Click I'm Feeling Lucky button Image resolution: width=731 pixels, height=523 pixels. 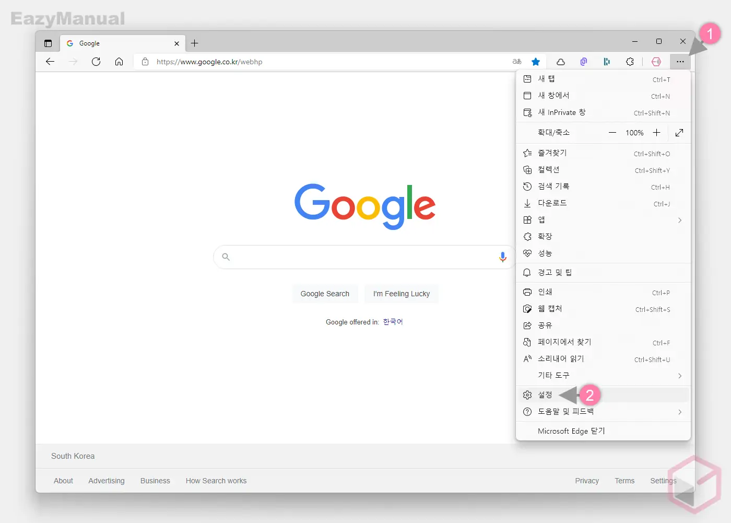pos(402,294)
